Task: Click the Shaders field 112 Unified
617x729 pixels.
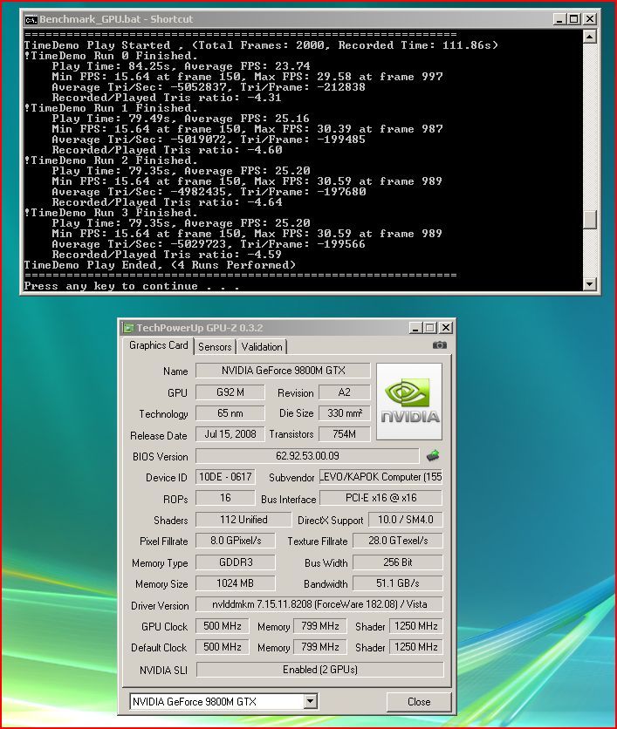Action: point(243,520)
